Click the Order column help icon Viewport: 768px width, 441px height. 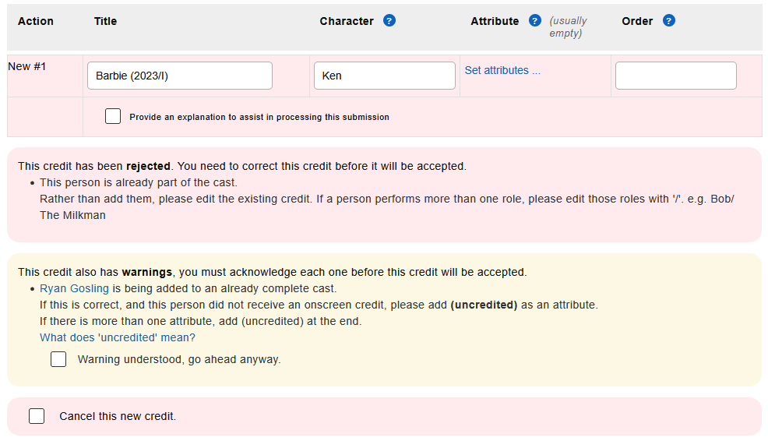(668, 21)
